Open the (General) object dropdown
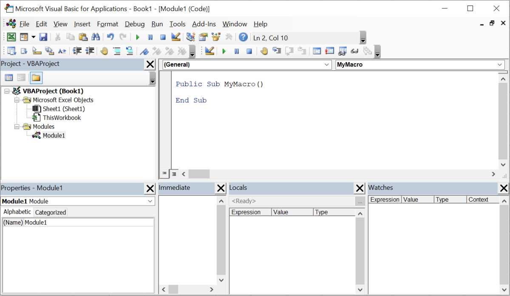Image resolution: width=510 pixels, height=296 pixels. coord(326,65)
